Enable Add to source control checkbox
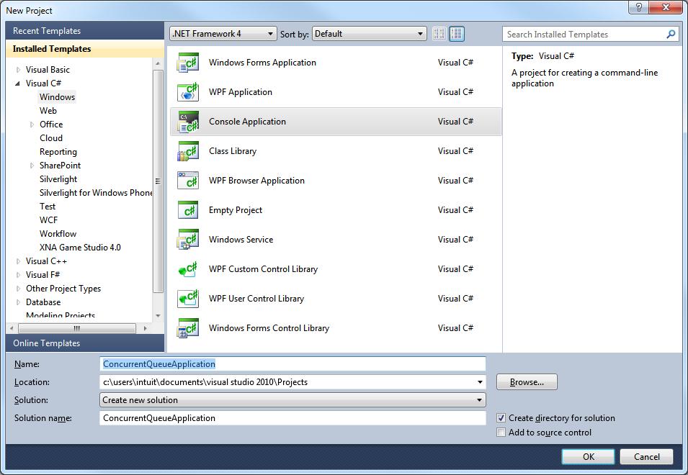The image size is (688, 475). [x=501, y=433]
